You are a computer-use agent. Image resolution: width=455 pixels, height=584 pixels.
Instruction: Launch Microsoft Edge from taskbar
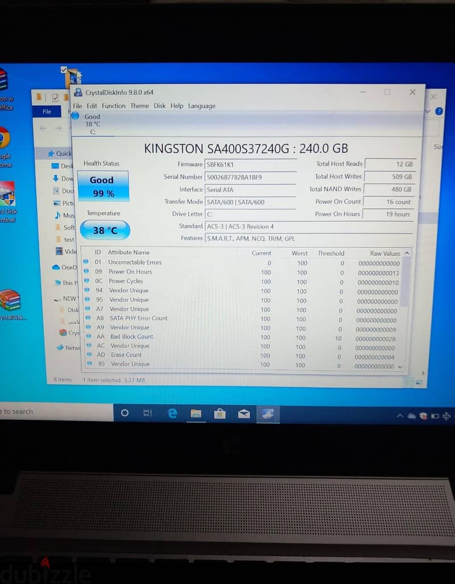(x=172, y=413)
